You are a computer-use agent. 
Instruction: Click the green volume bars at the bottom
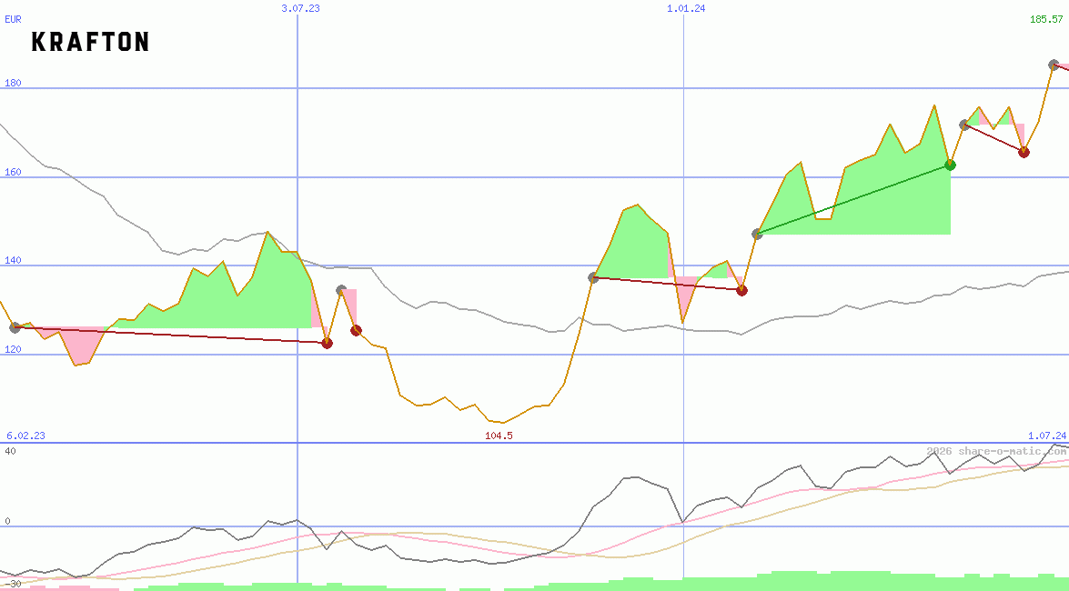[x=819, y=584]
